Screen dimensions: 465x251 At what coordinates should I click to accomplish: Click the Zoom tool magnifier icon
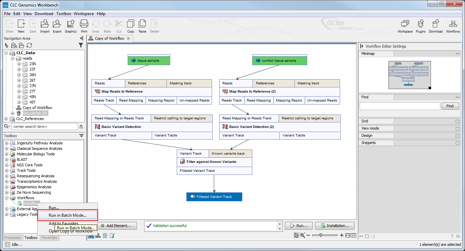[x=302, y=236]
